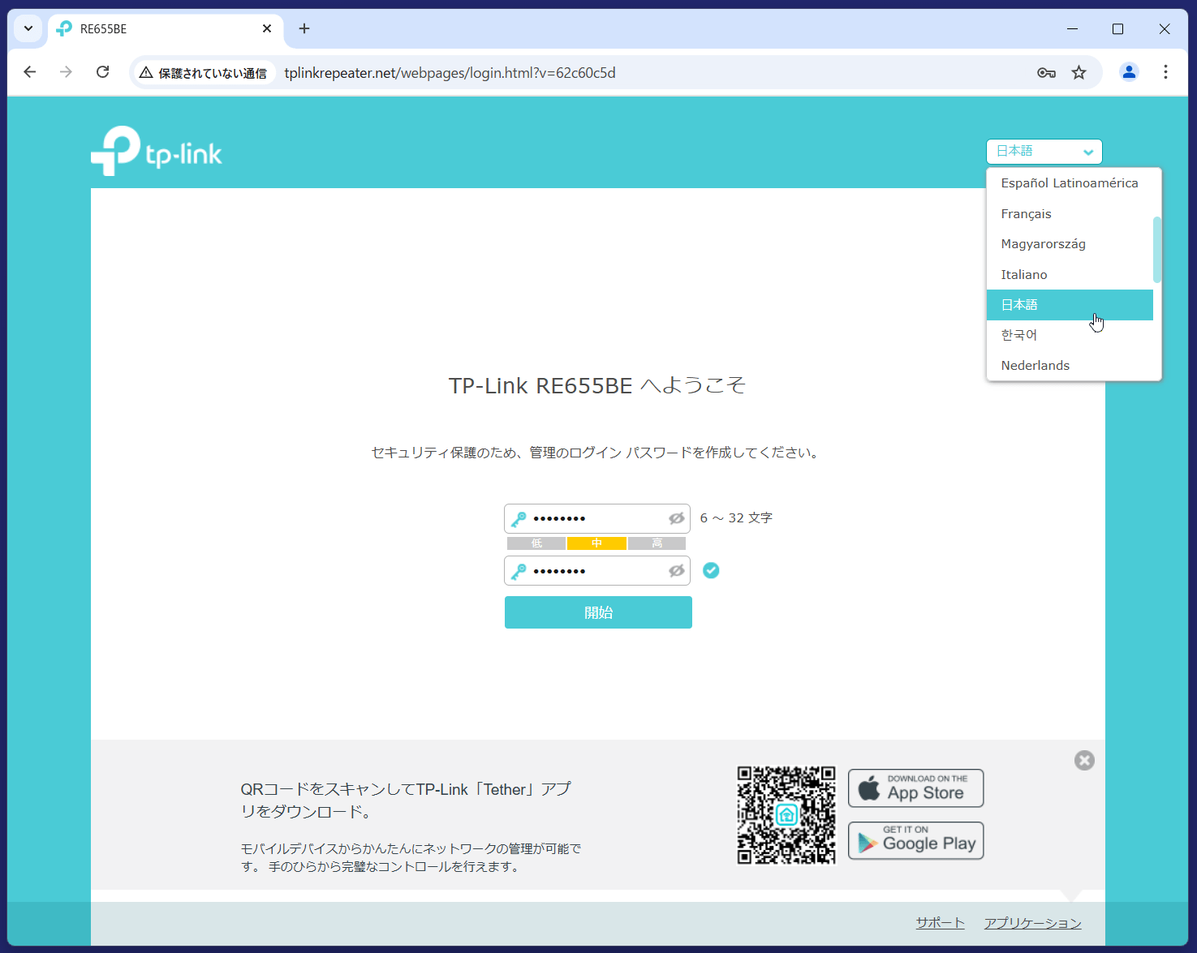Open the tab search dropdown arrow
This screenshot has width=1197, height=953.
point(28,28)
